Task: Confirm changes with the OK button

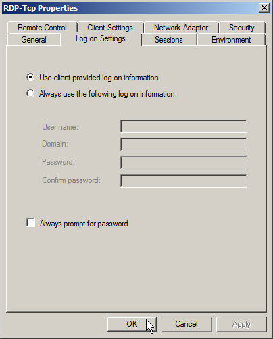Action: [132, 324]
